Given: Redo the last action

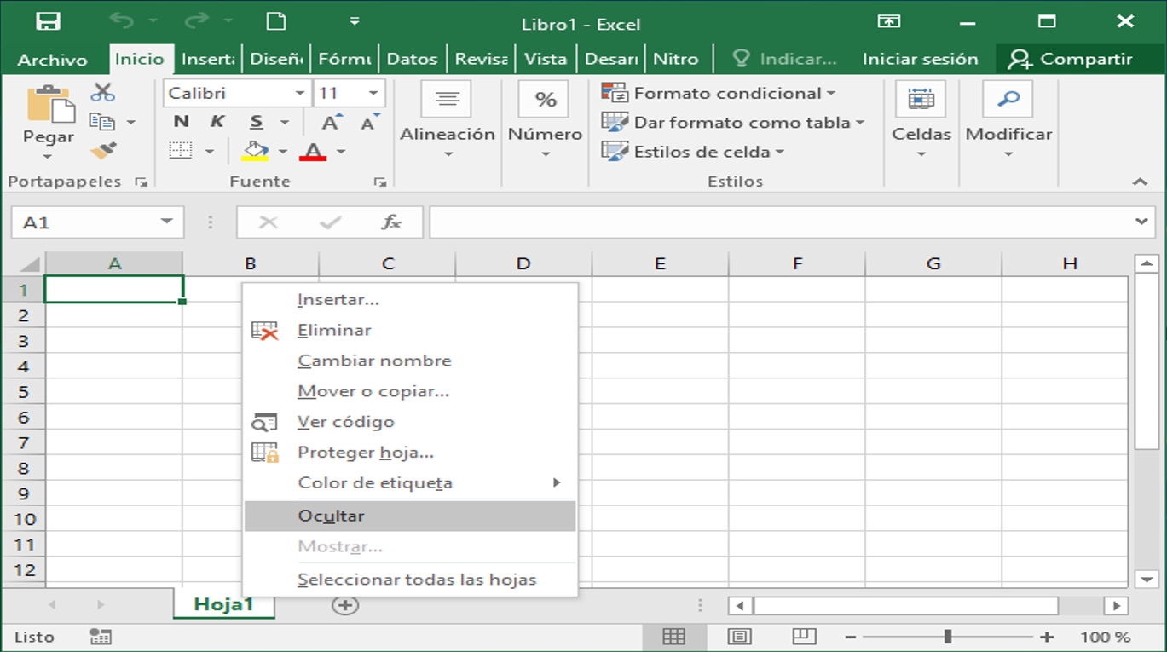Looking at the screenshot, I should pyautogui.click(x=197, y=22).
